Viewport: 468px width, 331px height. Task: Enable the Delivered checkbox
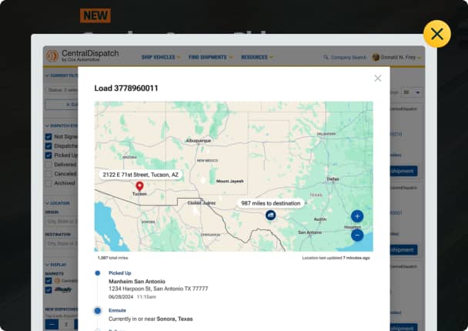[48, 165]
